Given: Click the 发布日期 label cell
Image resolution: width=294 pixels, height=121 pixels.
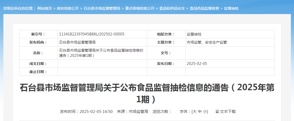Looking at the screenshot, I should point(166,64).
